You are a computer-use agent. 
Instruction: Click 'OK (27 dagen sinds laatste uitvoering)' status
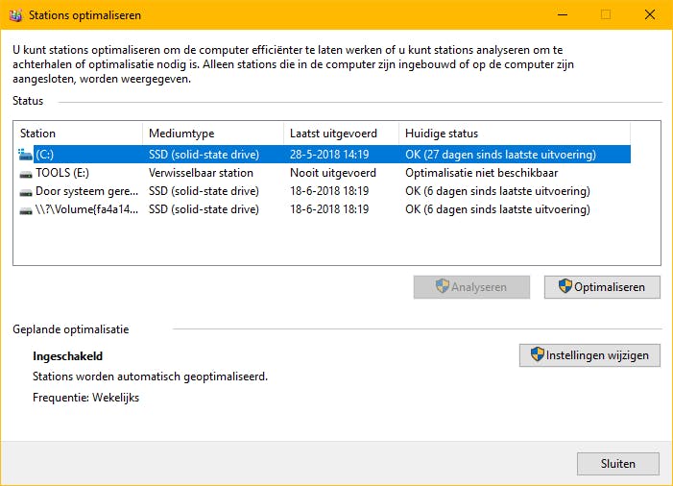pyautogui.click(x=500, y=155)
